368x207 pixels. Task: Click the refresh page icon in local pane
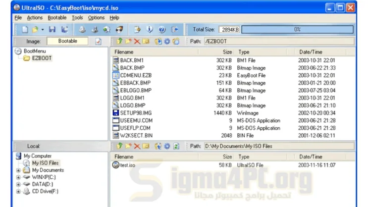point(176,146)
